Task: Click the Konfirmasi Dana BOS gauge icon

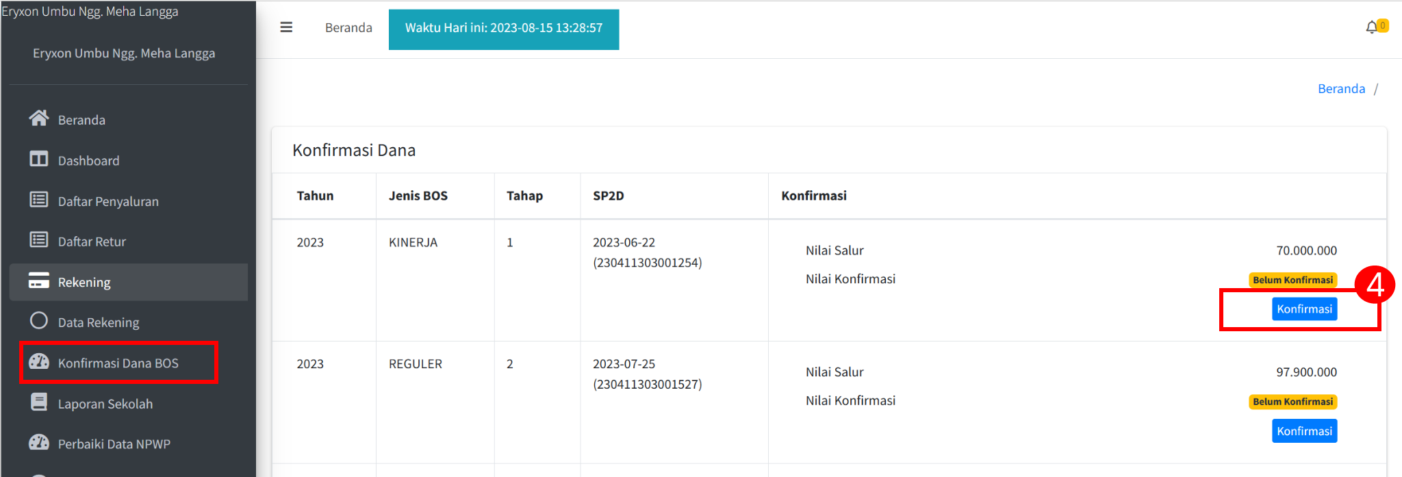Action: pos(39,361)
